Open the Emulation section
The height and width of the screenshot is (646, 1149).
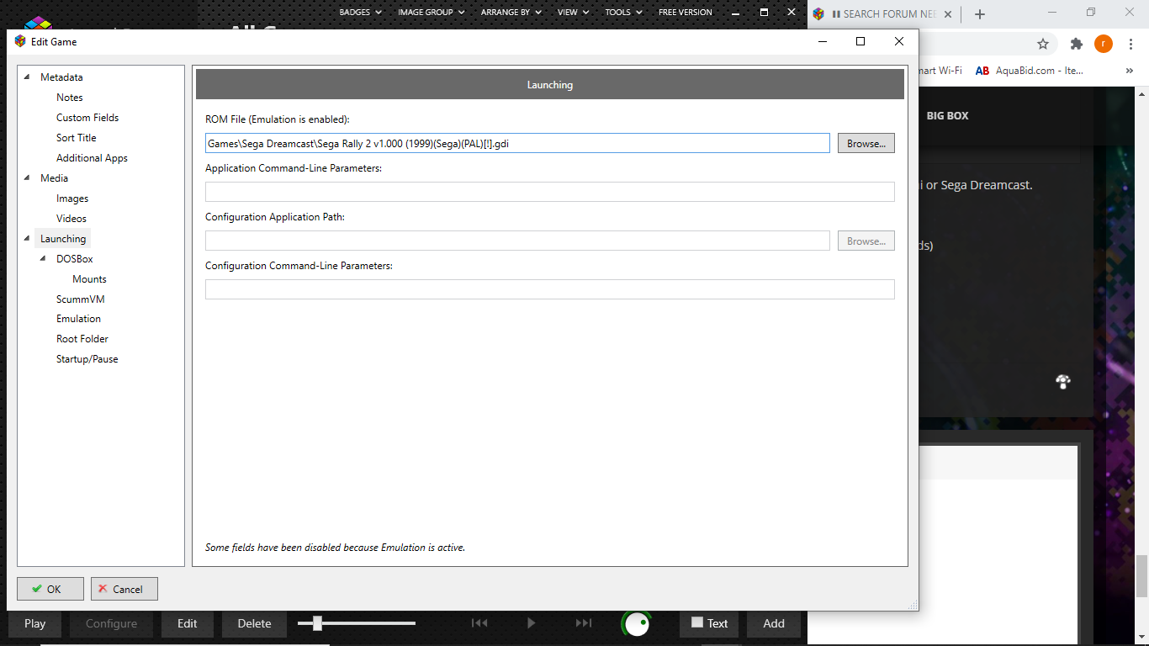pos(78,319)
